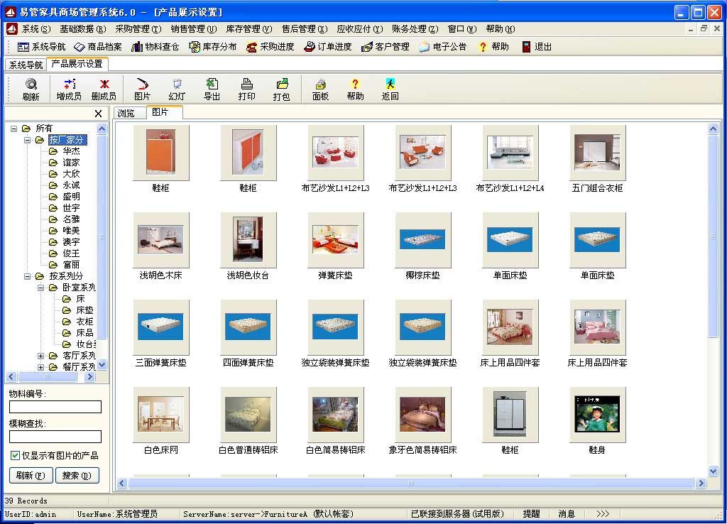This screenshot has height=524, width=727.
Task: Open the 幻灯 slideshow tool
Action: coord(177,89)
